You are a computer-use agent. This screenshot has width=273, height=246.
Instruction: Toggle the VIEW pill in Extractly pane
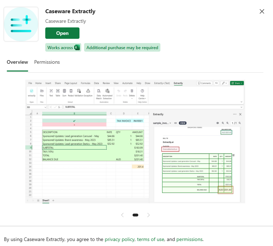coord(182,123)
